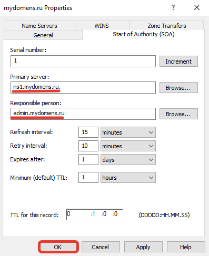
Task: Click the Increment button
Action: point(178,62)
